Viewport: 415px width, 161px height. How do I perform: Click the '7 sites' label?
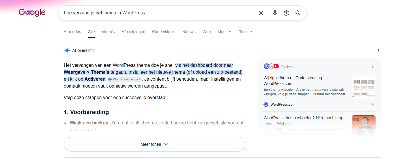click(287, 67)
